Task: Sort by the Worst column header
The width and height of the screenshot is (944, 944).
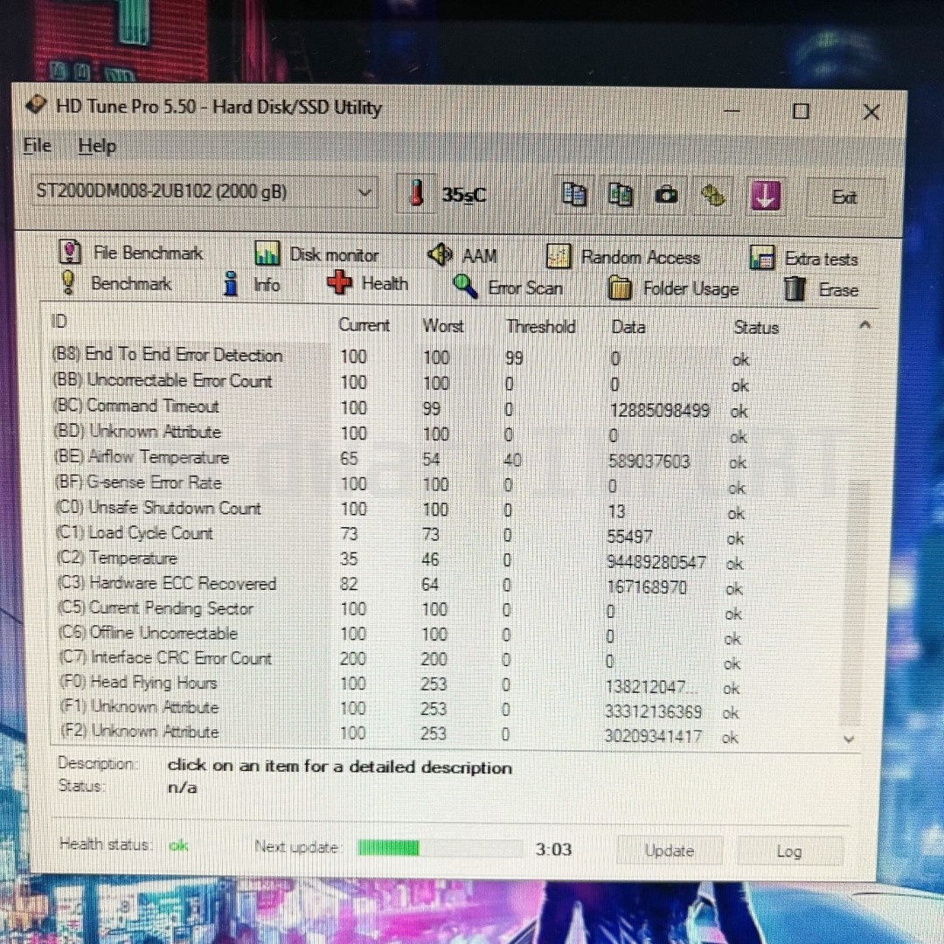Action: tap(442, 326)
